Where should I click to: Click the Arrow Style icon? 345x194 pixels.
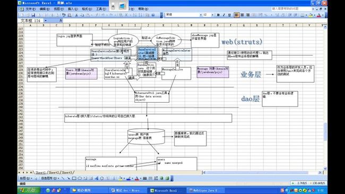pyautogui.click(x=156, y=178)
